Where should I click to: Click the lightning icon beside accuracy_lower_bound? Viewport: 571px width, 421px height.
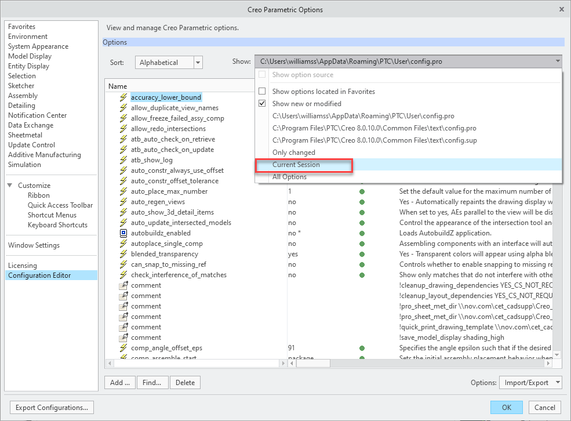click(x=123, y=97)
